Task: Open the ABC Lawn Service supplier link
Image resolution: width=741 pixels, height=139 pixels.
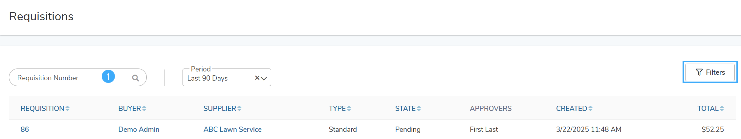Action: pyautogui.click(x=232, y=129)
